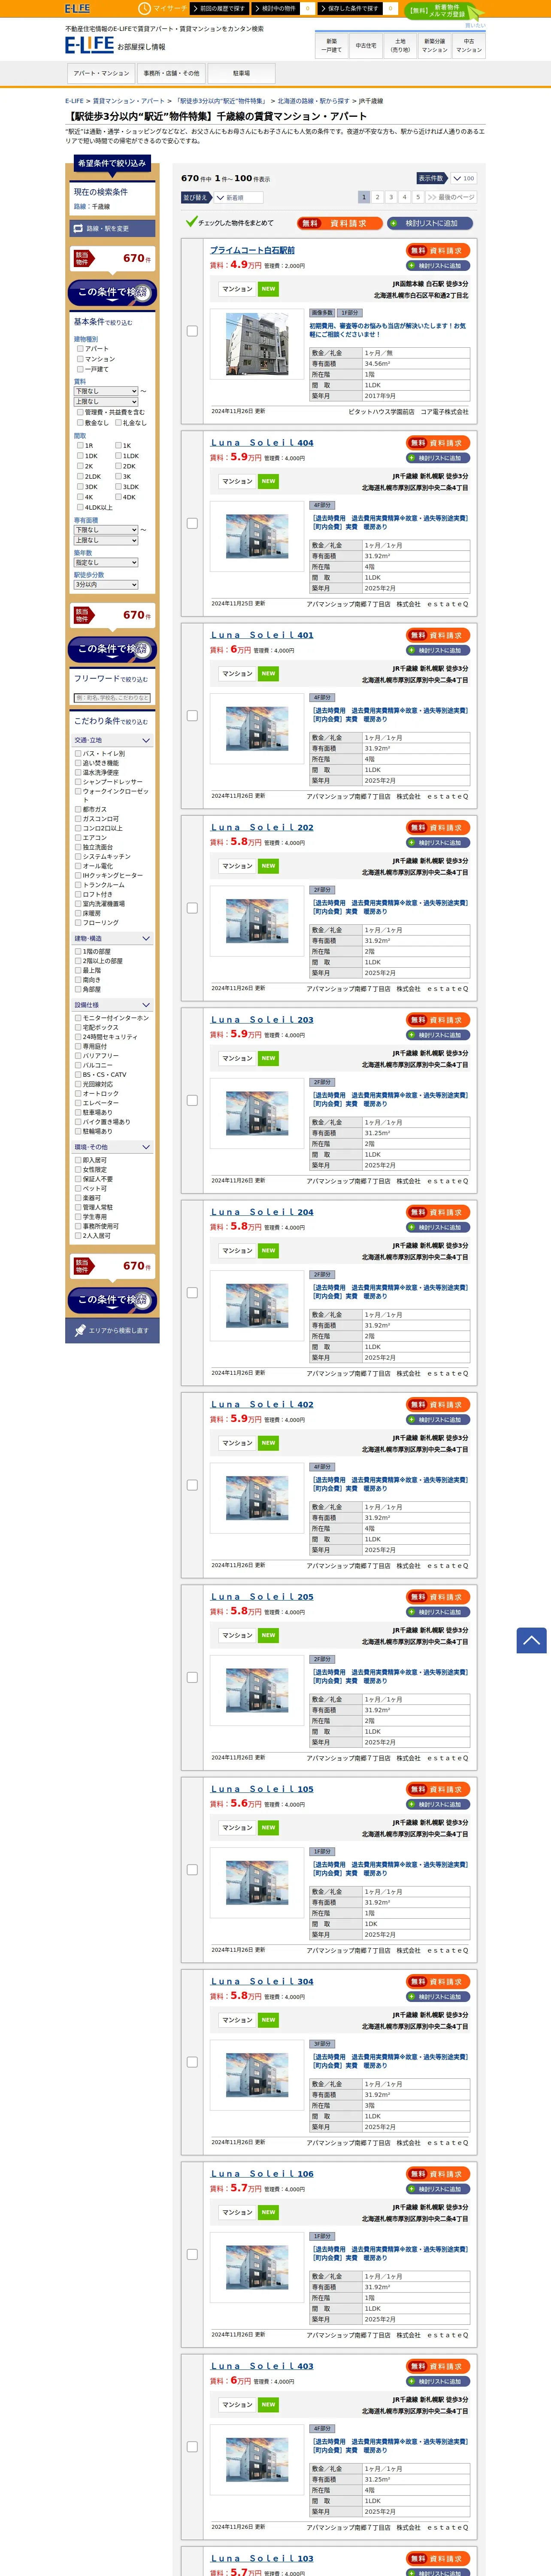Screen dimensions: 551x2576
Task: Add Luna Soleil 402 to 検討リスト
Action: tap(438, 1420)
